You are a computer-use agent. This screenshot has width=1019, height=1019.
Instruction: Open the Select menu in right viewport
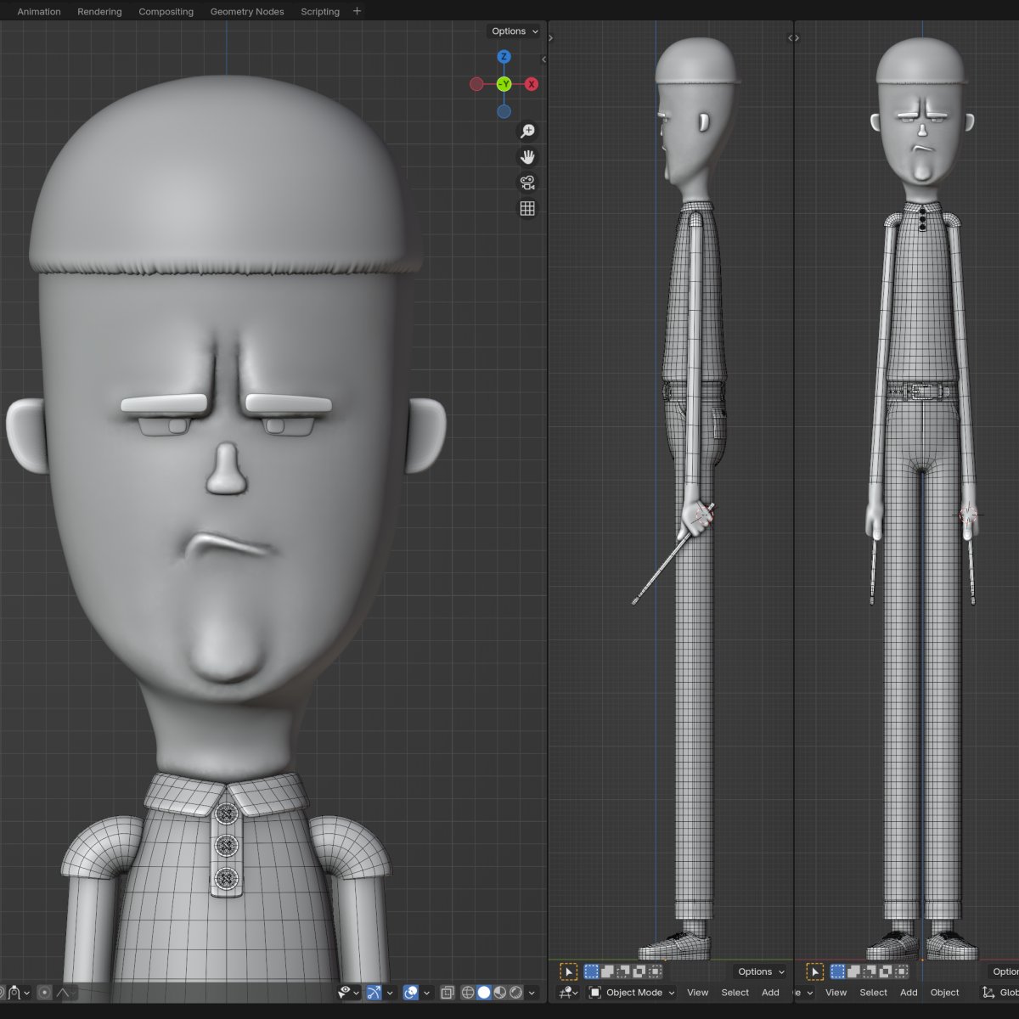tap(873, 993)
